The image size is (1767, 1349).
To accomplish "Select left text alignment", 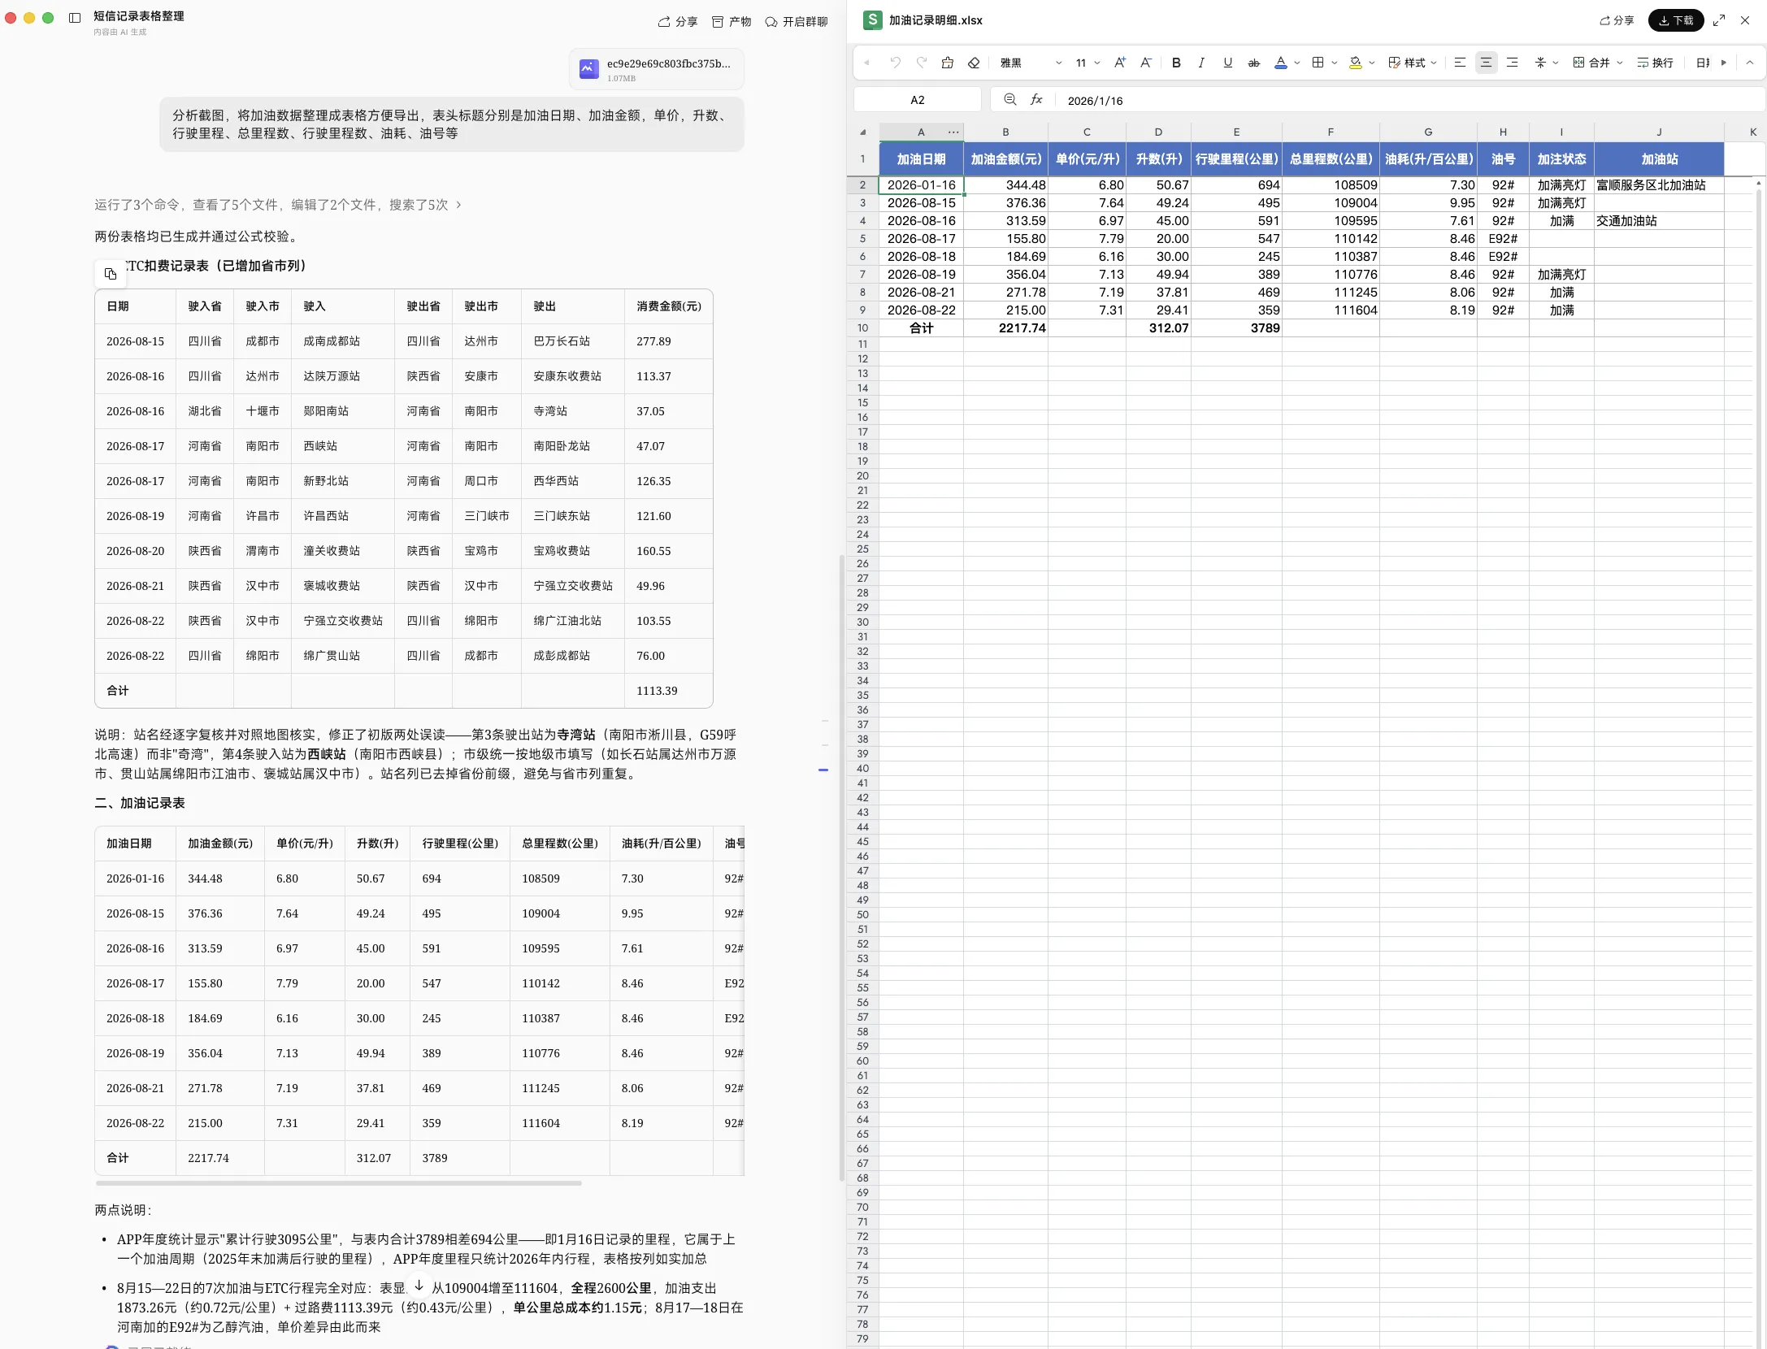I will click(x=1460, y=63).
